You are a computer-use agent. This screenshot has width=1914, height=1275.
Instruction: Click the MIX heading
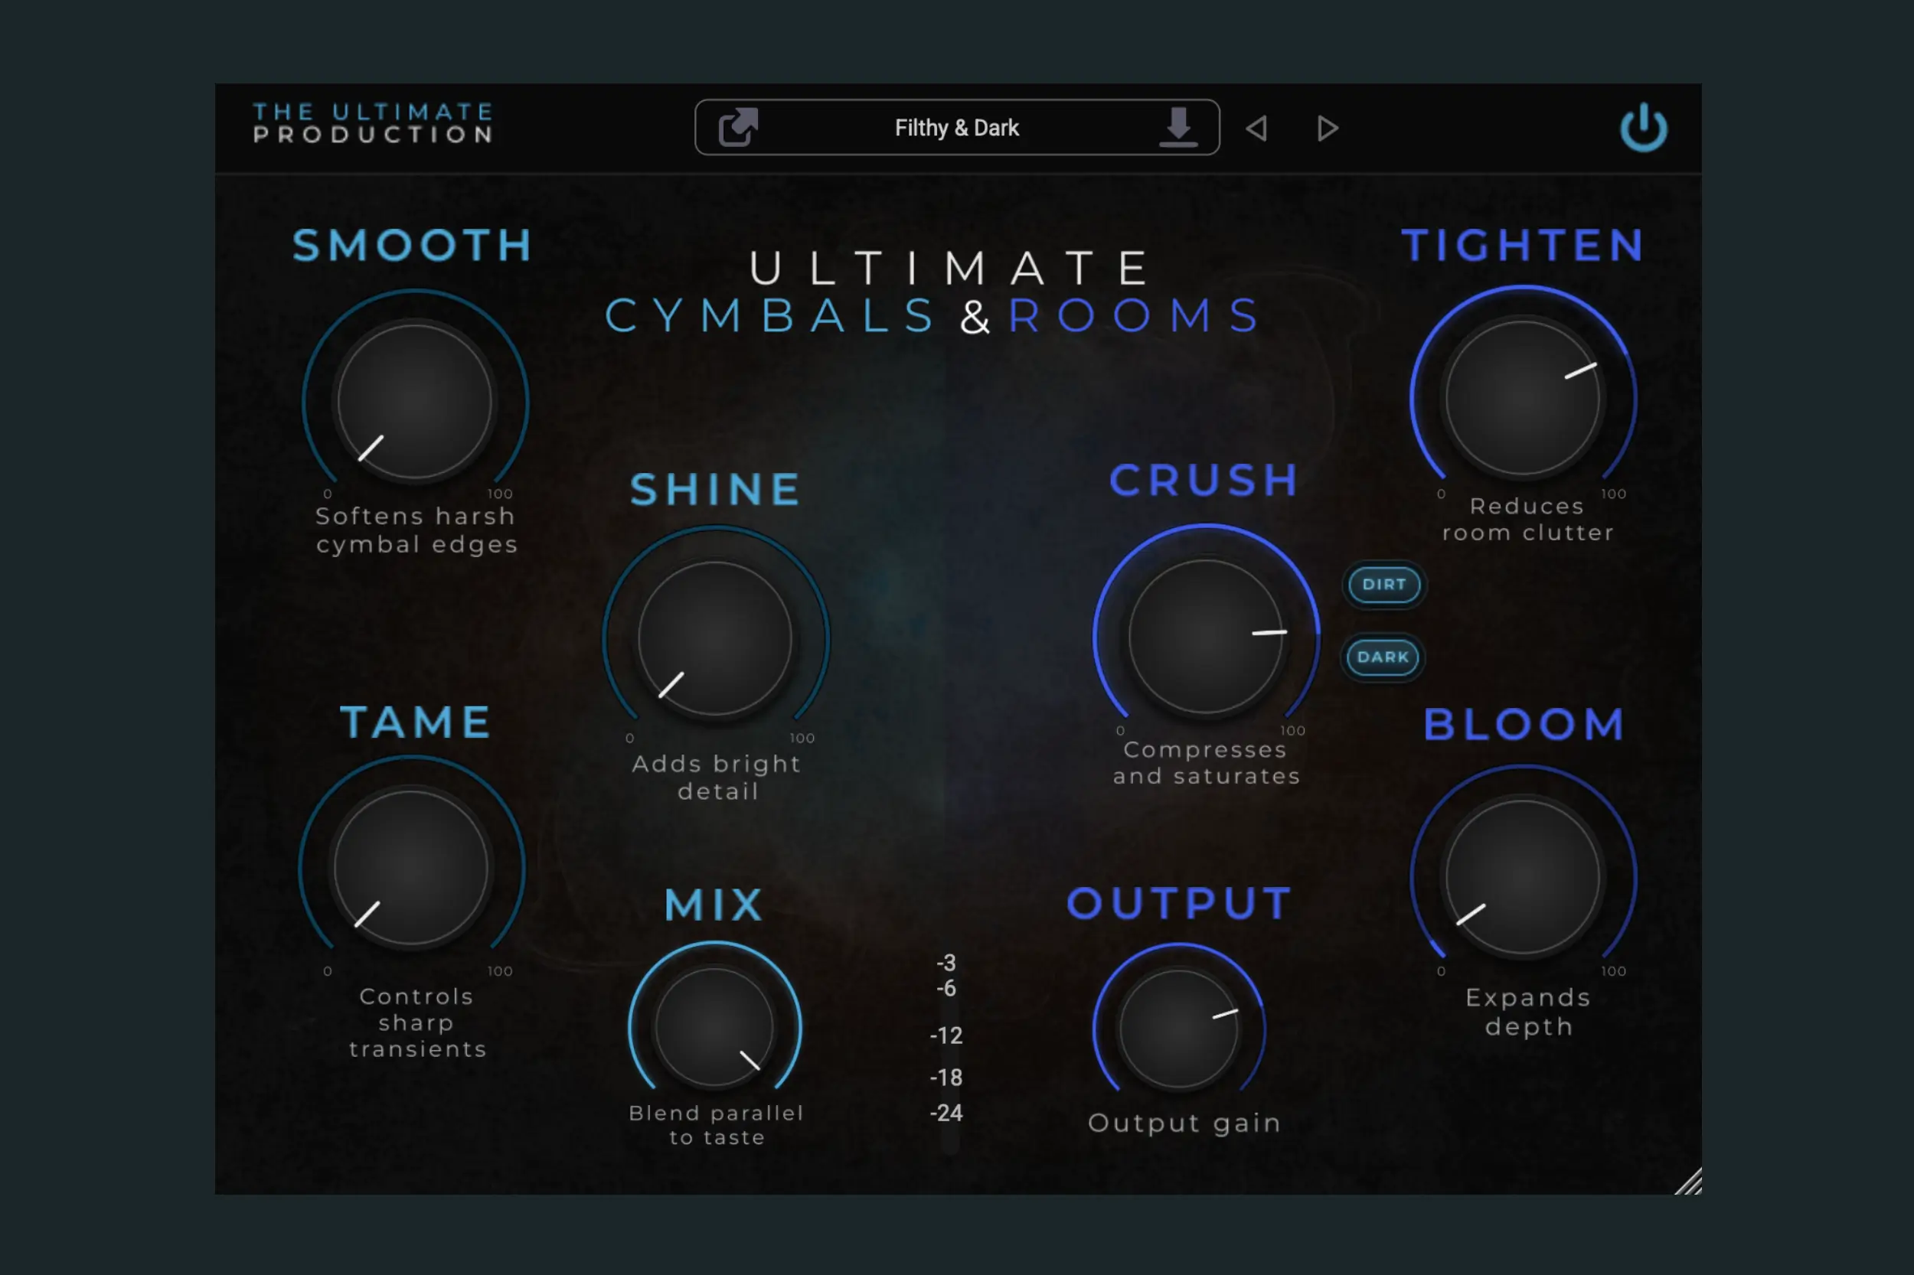coord(714,905)
